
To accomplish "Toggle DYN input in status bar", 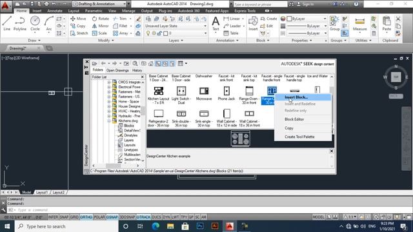I will pos(166,217).
